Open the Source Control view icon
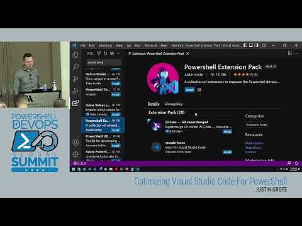The height and width of the screenshot is (226, 302). (75, 78)
